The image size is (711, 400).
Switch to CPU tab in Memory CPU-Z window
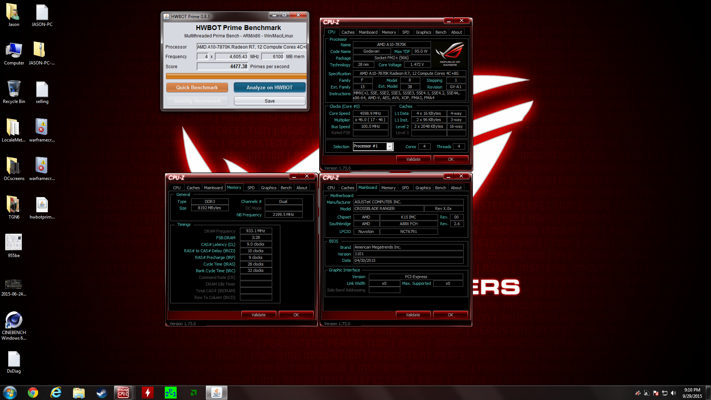[177, 188]
